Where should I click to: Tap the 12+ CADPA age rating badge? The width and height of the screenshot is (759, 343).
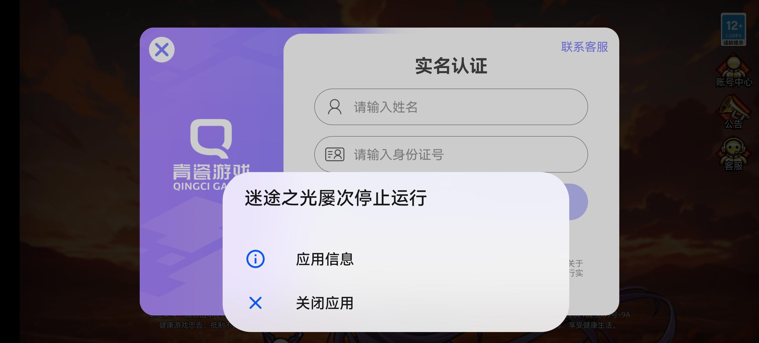click(733, 29)
